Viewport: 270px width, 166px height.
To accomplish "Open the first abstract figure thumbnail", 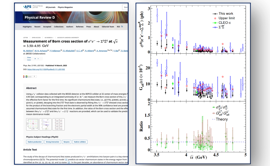I will tap(32, 124).
